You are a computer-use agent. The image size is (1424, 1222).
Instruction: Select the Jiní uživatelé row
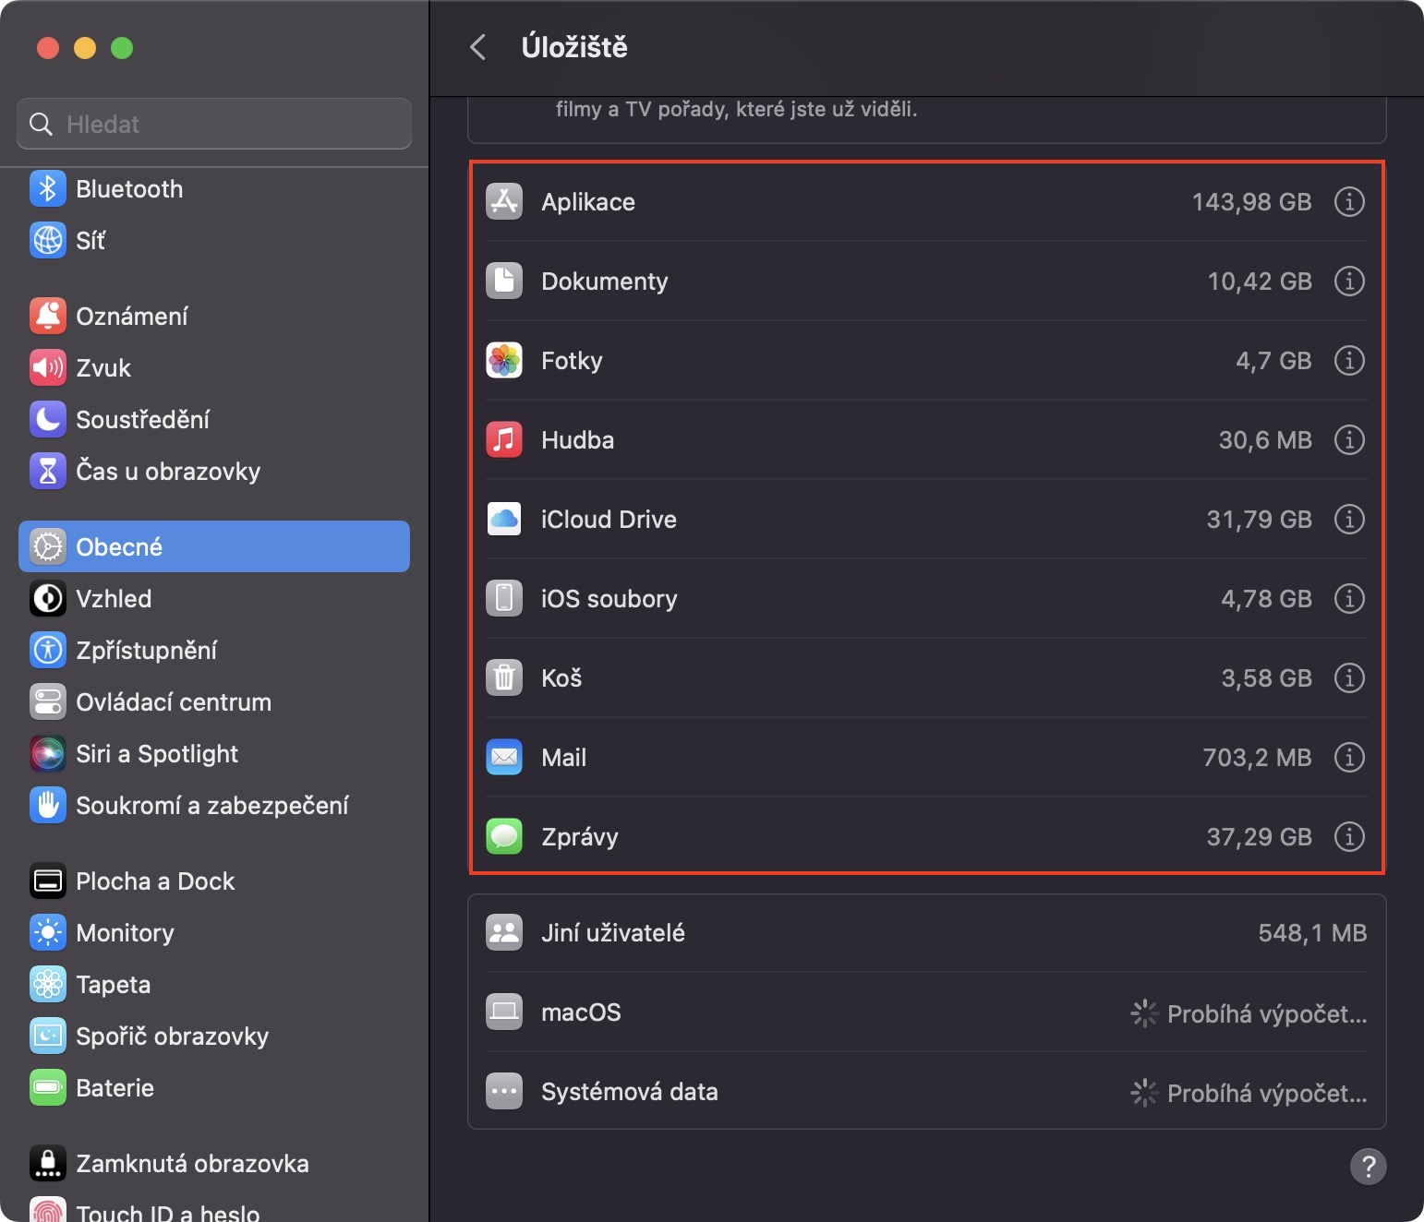926,933
